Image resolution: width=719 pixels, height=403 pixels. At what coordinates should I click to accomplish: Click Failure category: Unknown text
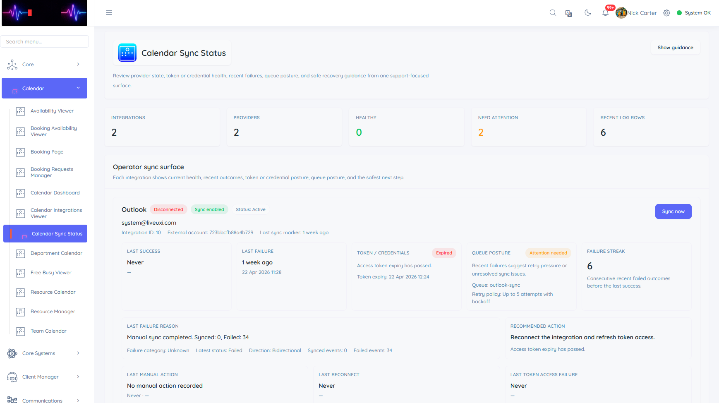[x=158, y=350]
